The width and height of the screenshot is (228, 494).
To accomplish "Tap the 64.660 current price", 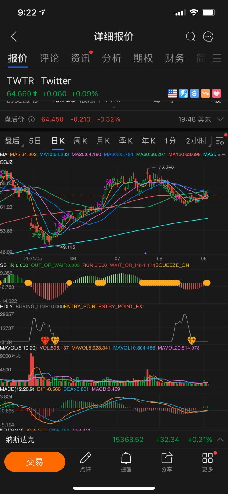I will (19, 93).
